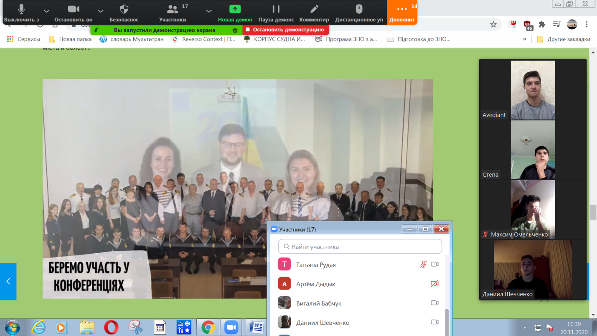Open the словарь Мультитран bookmark
This screenshot has height=336, width=597.
click(x=132, y=39)
